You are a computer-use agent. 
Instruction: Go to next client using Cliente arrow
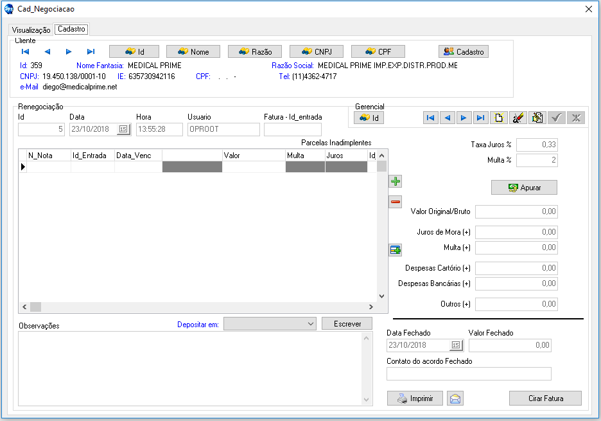[69, 52]
